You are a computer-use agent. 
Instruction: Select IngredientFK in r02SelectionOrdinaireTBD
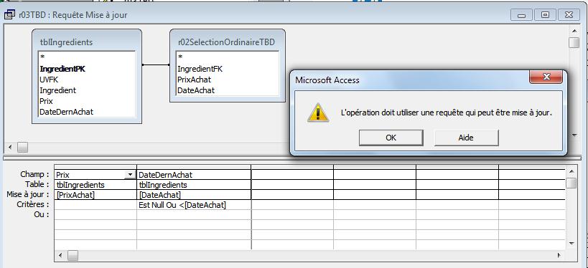coord(200,69)
